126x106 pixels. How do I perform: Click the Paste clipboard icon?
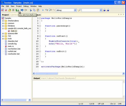[x=38, y=10]
